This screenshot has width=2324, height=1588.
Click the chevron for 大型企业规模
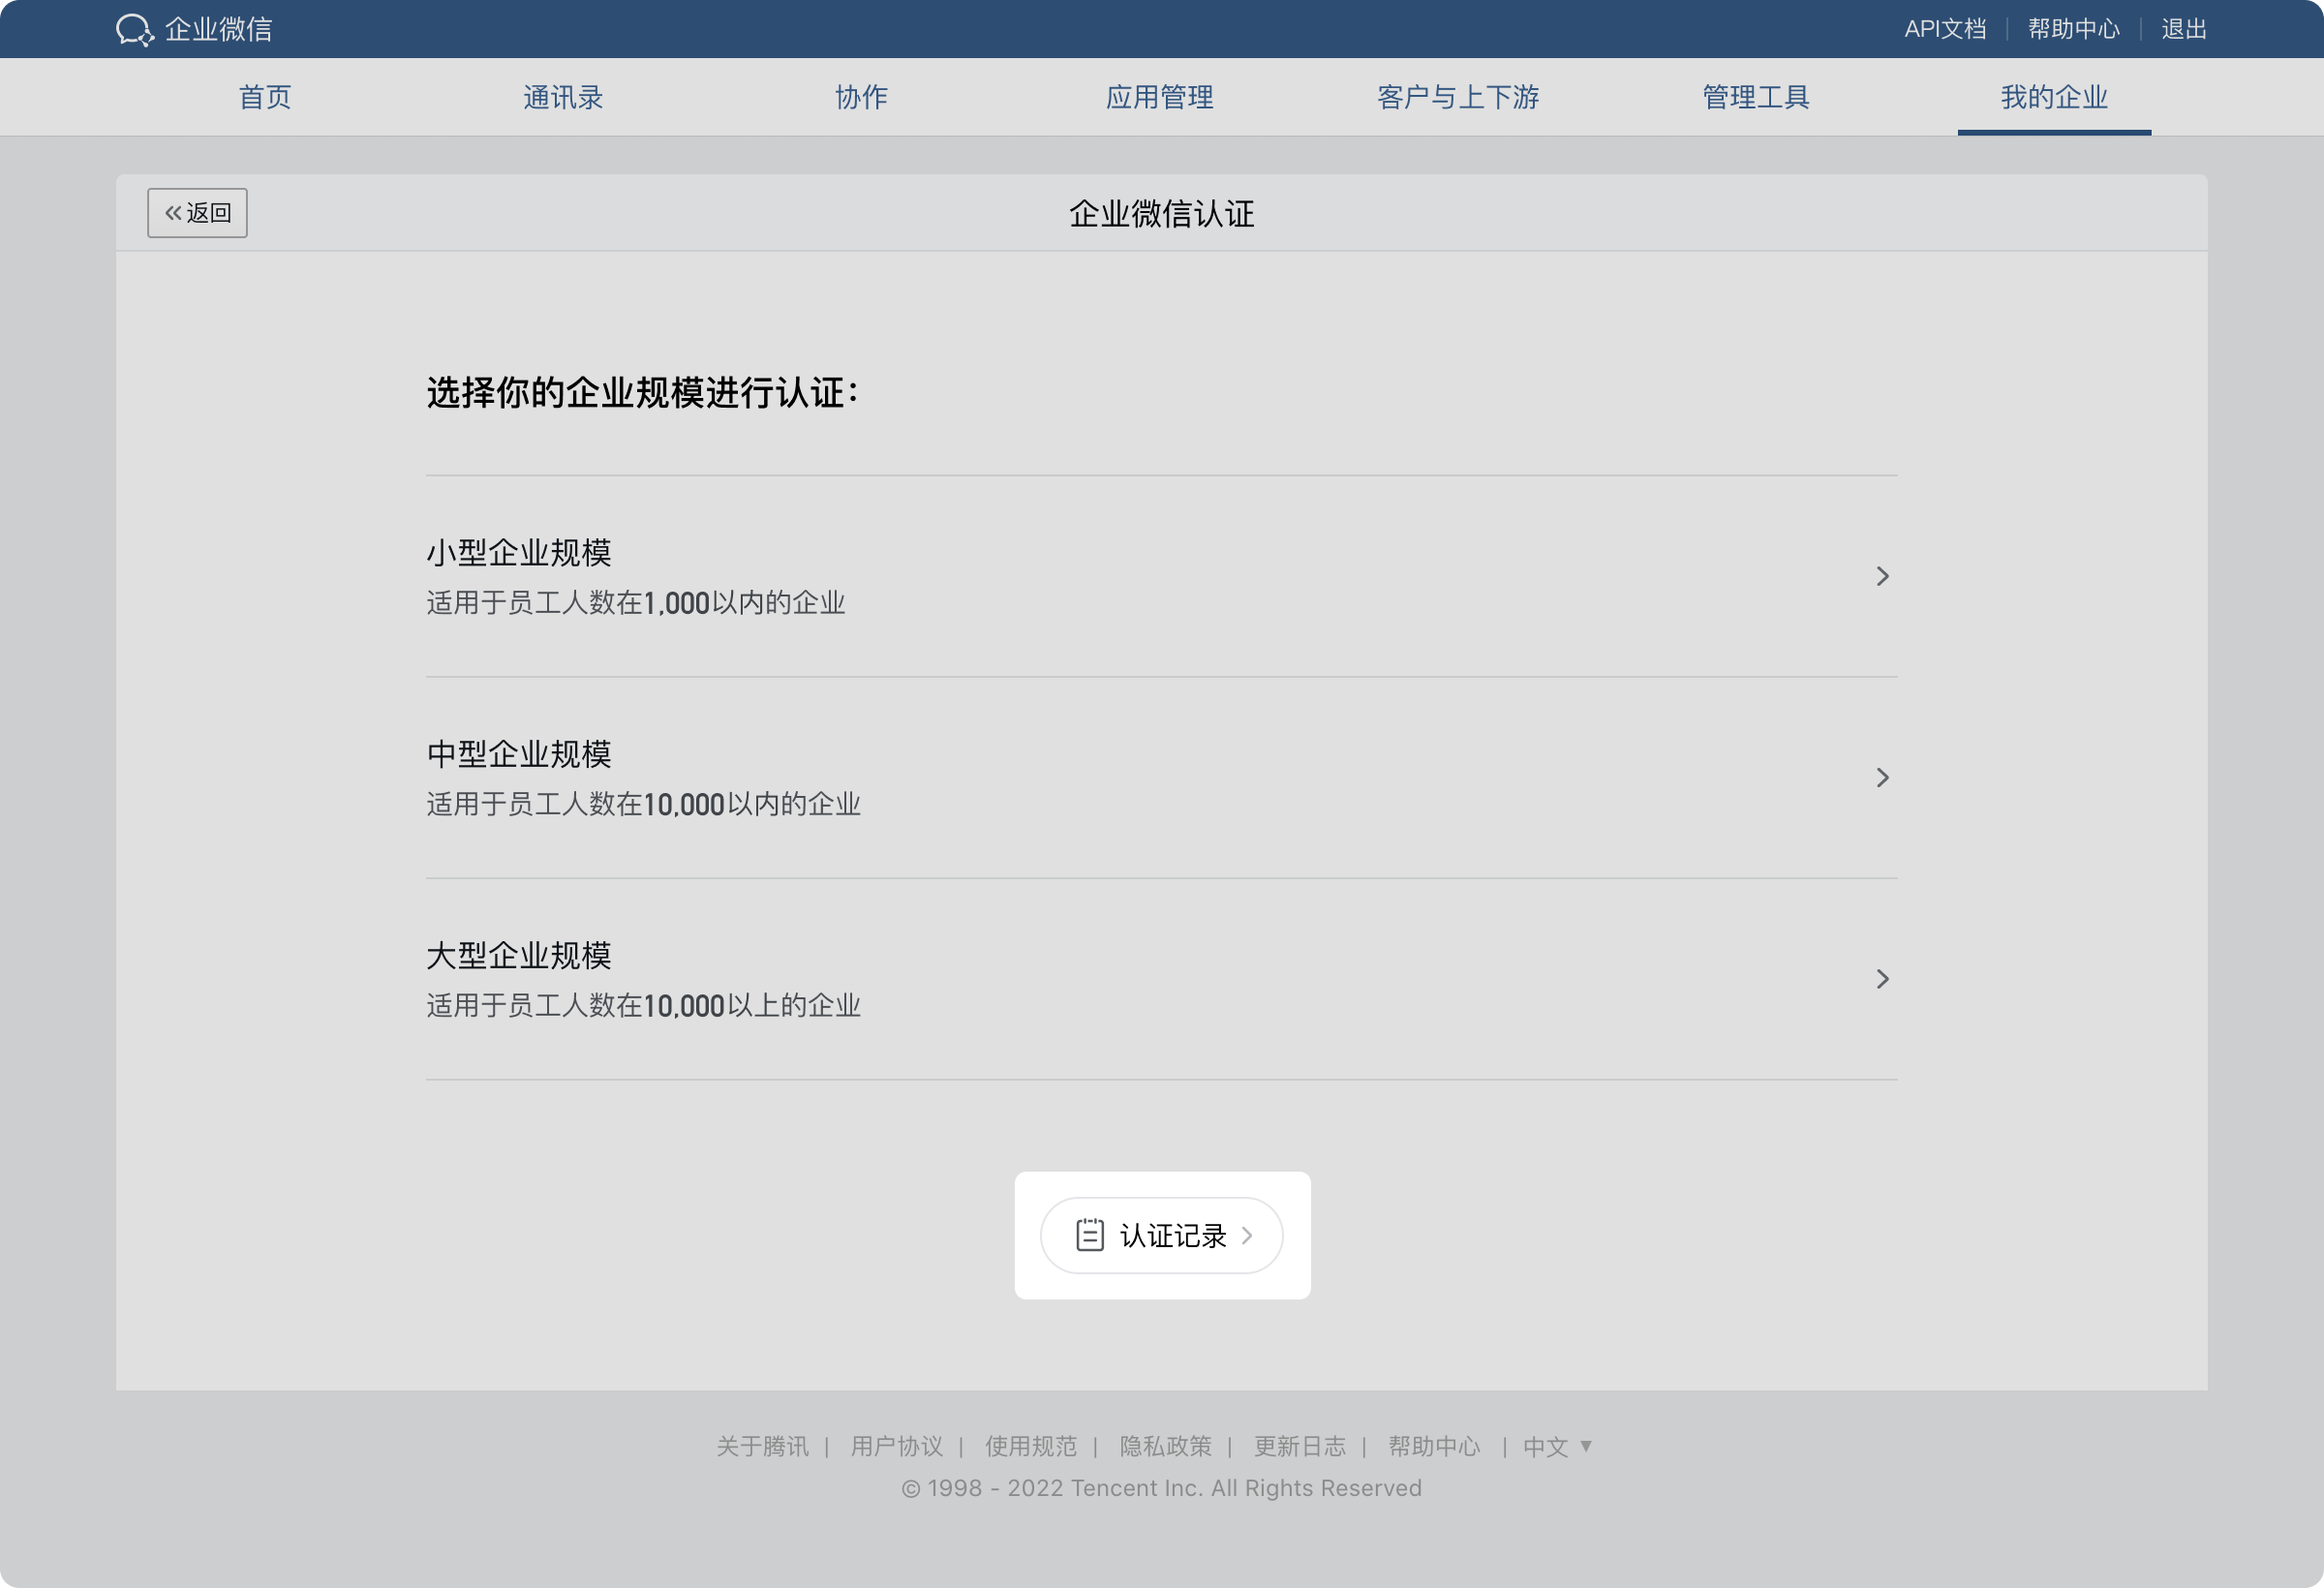(x=1882, y=978)
